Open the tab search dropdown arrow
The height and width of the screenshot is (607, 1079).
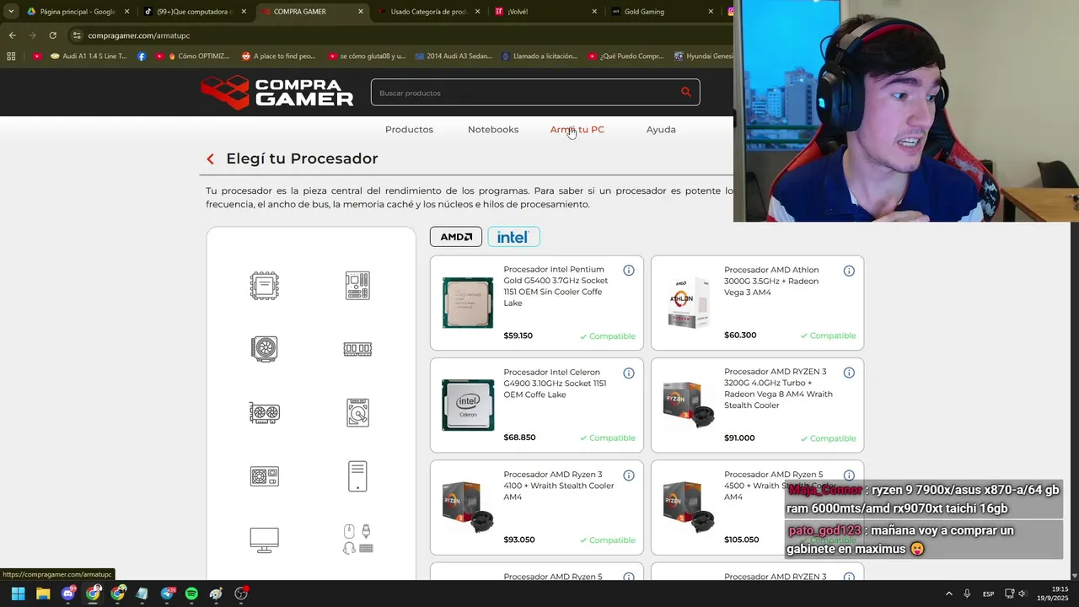pyautogui.click(x=11, y=12)
